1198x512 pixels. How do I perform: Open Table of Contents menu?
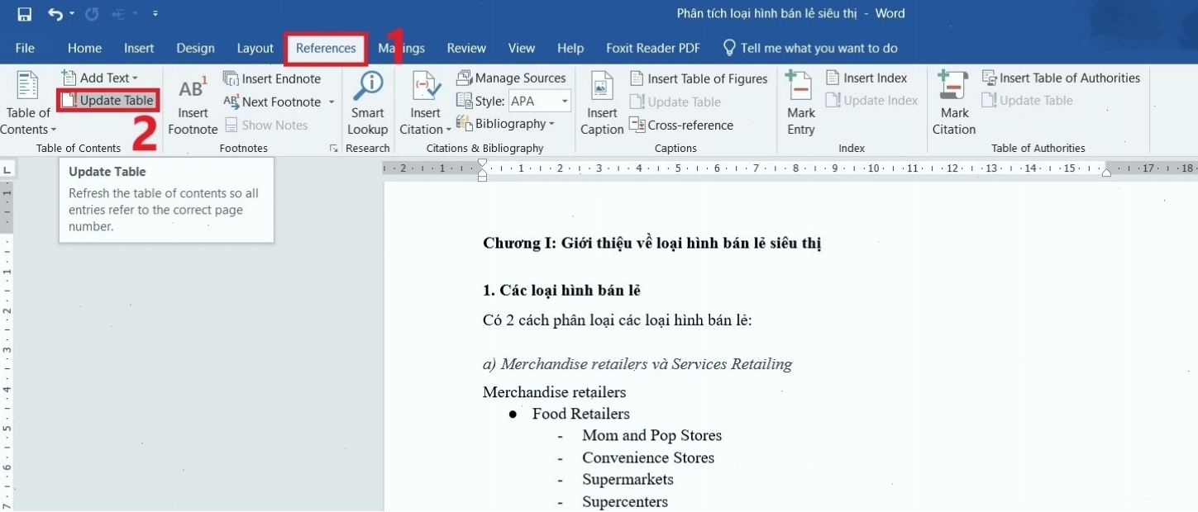28,104
